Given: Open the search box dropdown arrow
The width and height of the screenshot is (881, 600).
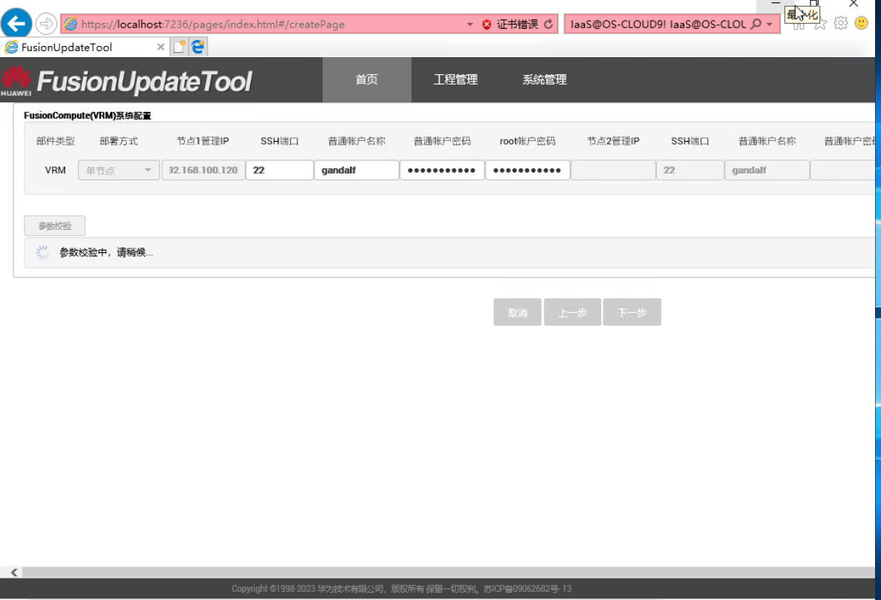Looking at the screenshot, I should [770, 24].
